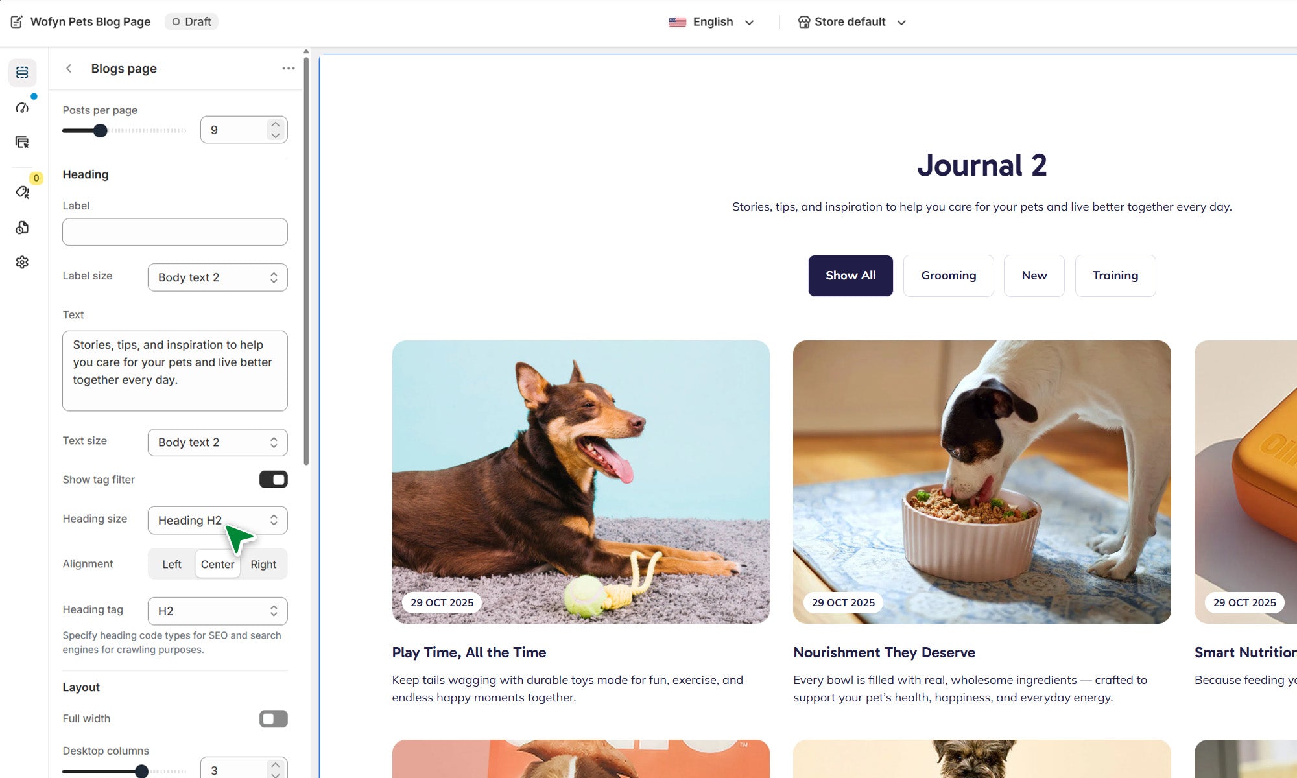Open the Play Time, All the Time post
The height and width of the screenshot is (778, 1297).
click(469, 652)
